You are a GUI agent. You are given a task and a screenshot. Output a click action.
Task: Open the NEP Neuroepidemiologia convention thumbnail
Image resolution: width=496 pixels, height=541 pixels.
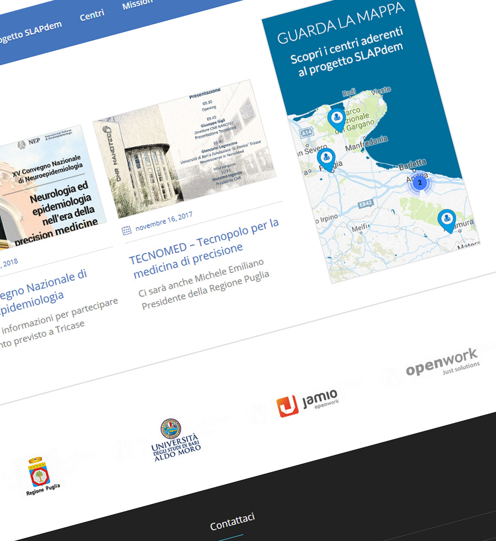52,187
